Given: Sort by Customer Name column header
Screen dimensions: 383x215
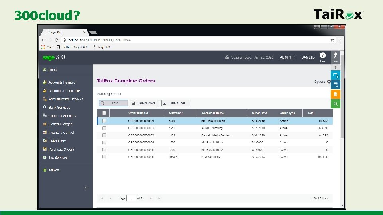Looking at the screenshot, I should 213,113.
